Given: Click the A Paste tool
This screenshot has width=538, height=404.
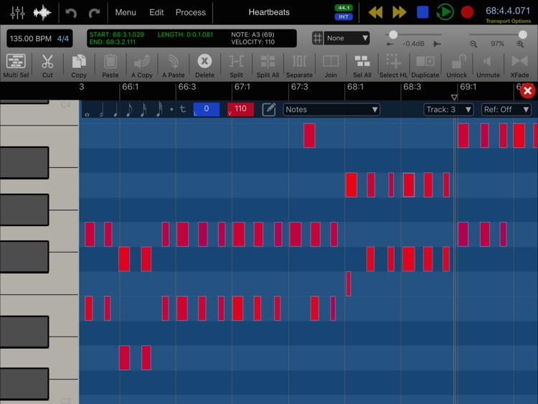Looking at the screenshot, I should point(174,66).
